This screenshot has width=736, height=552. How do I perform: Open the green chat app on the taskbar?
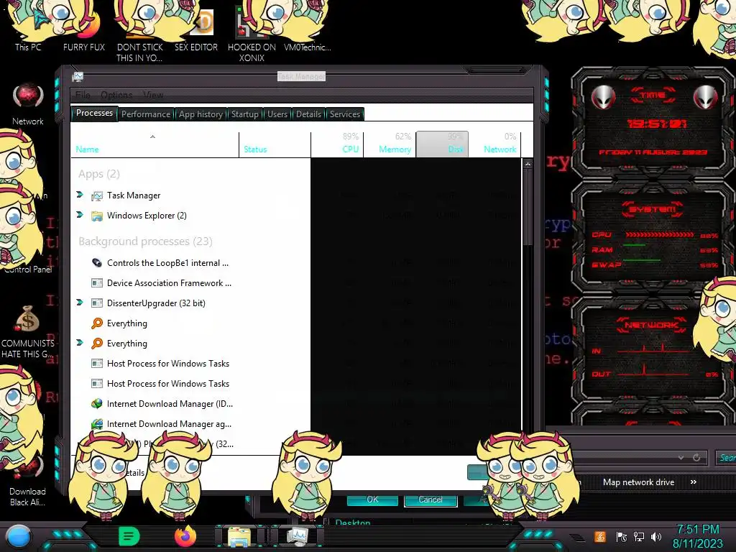coord(129,536)
